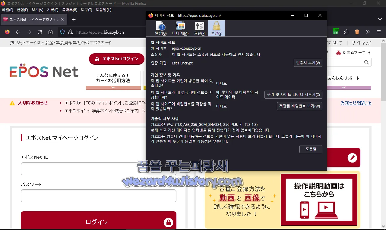Open the 편집(E) menu
This screenshot has height=230, width=386.
(x=22, y=10)
